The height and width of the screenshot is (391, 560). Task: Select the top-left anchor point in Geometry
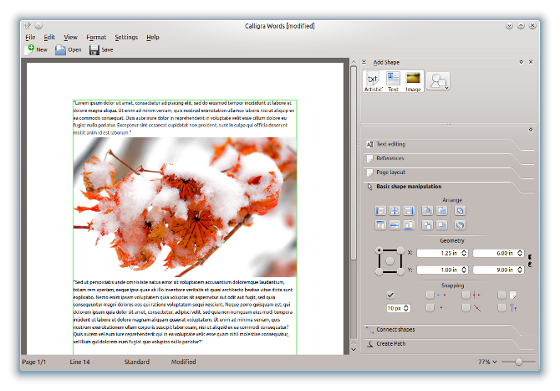(379, 250)
